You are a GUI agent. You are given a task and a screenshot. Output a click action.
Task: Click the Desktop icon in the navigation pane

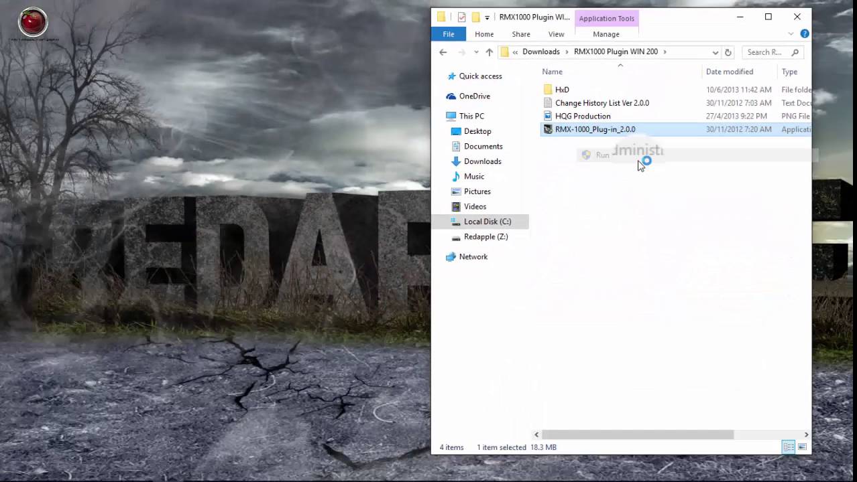[x=456, y=131]
